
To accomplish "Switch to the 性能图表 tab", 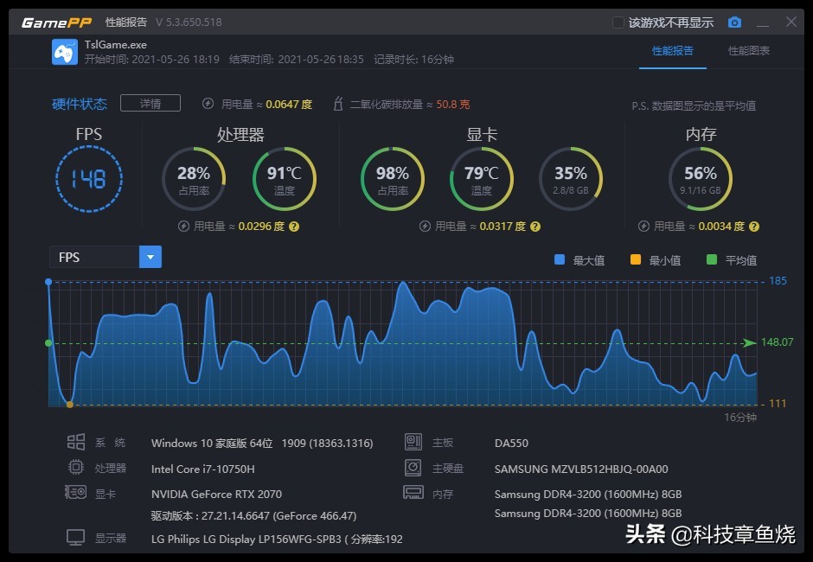I will (749, 52).
